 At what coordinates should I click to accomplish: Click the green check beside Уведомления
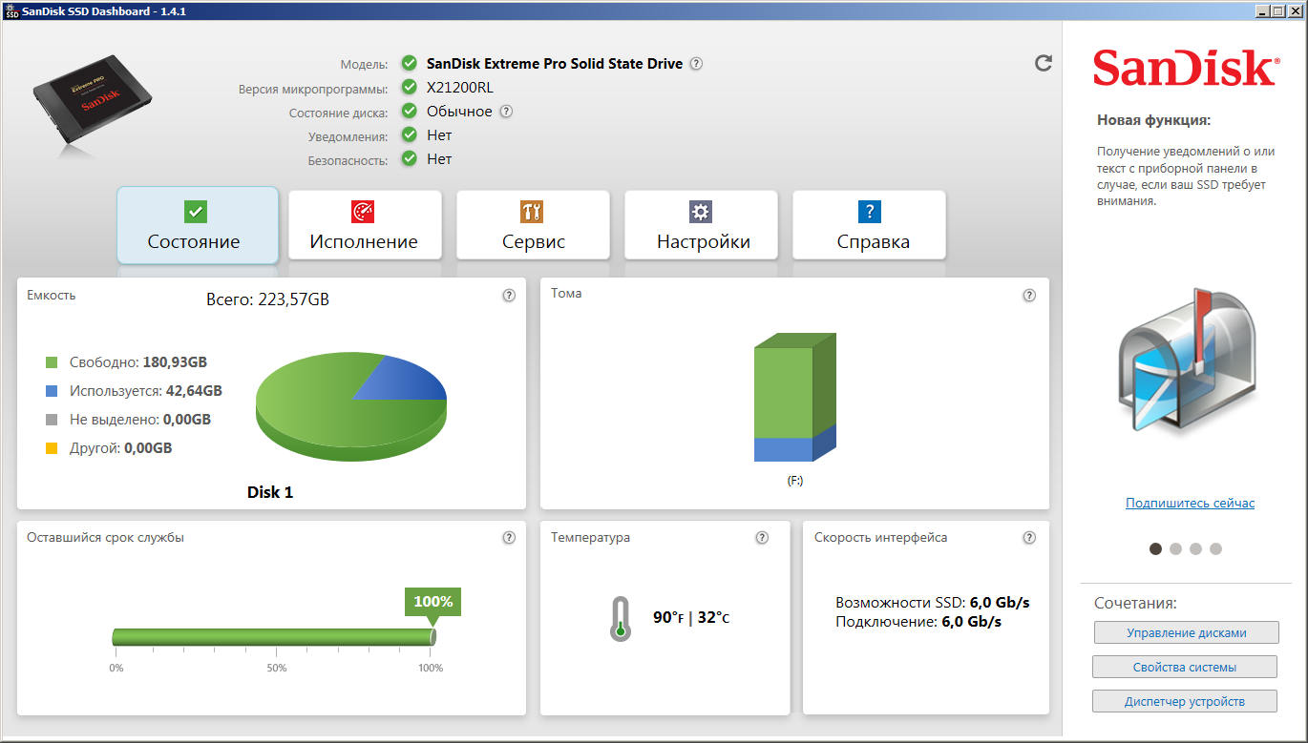coord(410,135)
